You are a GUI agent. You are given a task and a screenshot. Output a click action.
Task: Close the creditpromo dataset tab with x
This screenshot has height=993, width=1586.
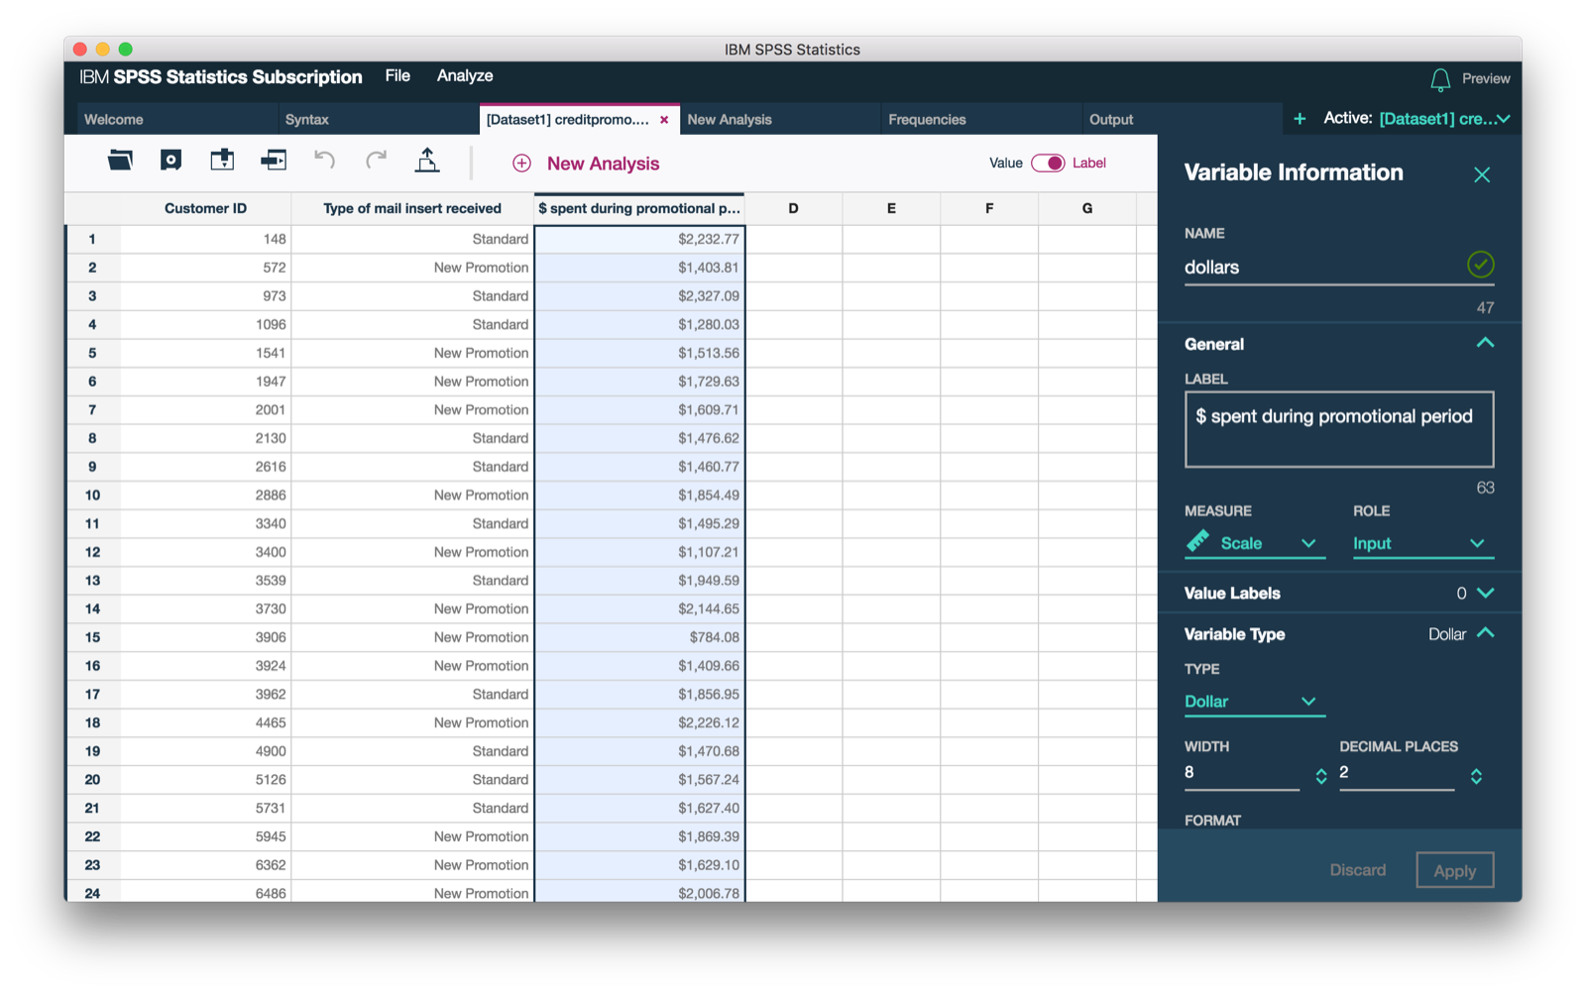tap(664, 120)
